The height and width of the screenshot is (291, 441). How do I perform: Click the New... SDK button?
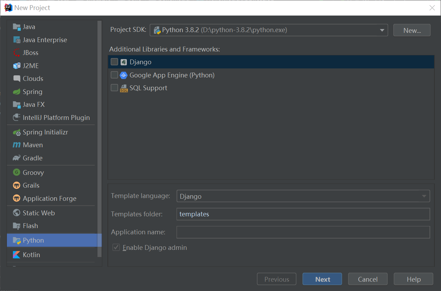(412, 30)
